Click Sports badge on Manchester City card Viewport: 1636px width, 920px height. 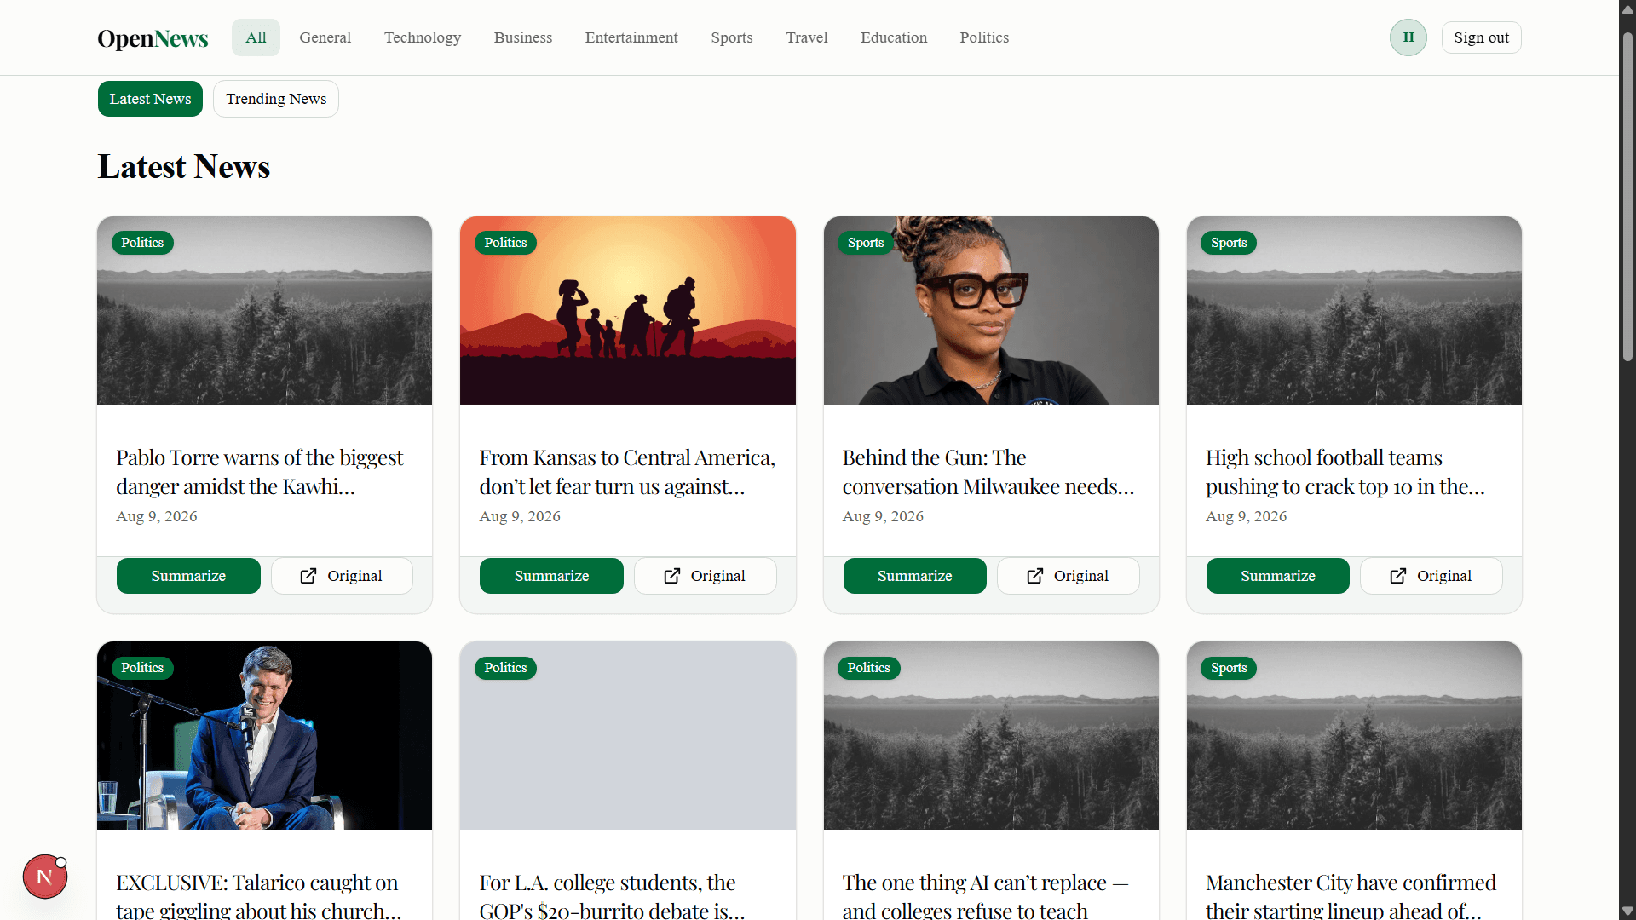pos(1229,668)
